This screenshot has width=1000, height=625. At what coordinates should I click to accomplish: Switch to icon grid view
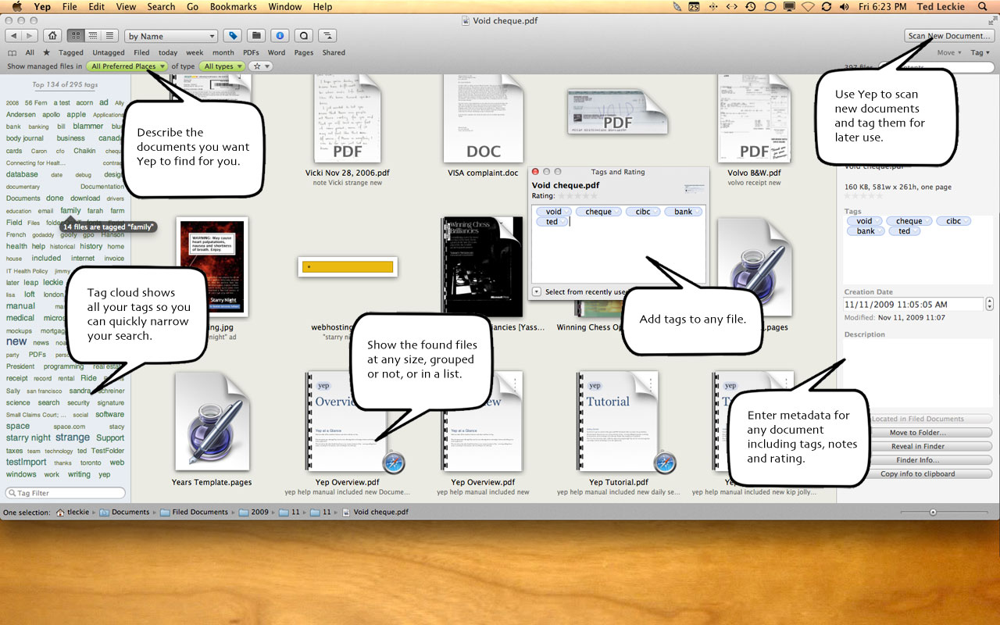click(77, 36)
